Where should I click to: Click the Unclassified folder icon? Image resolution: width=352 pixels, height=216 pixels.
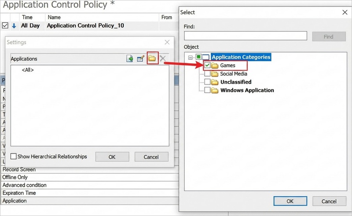pyautogui.click(x=215, y=82)
